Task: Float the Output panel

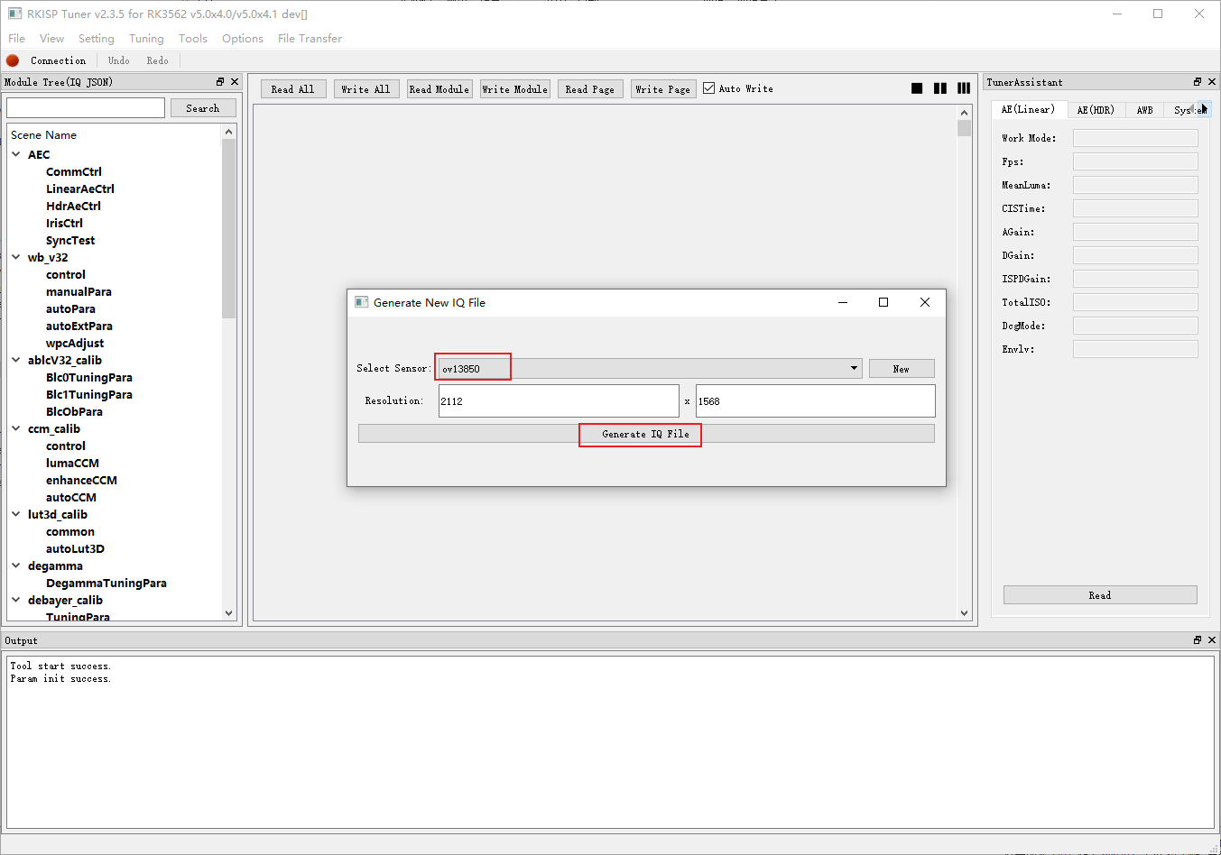Action: pyautogui.click(x=1198, y=640)
